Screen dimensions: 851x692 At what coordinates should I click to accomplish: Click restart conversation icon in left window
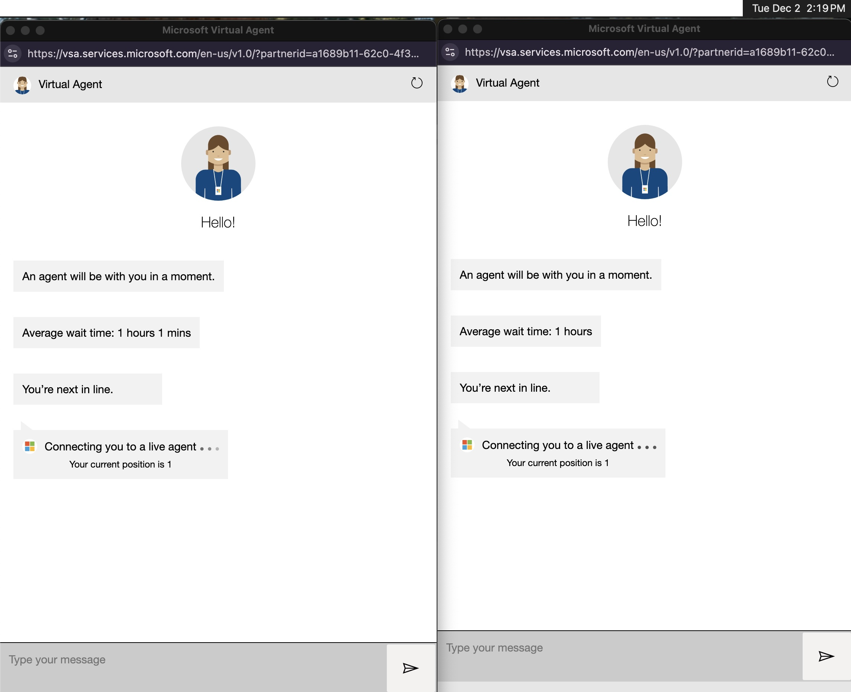(x=417, y=83)
